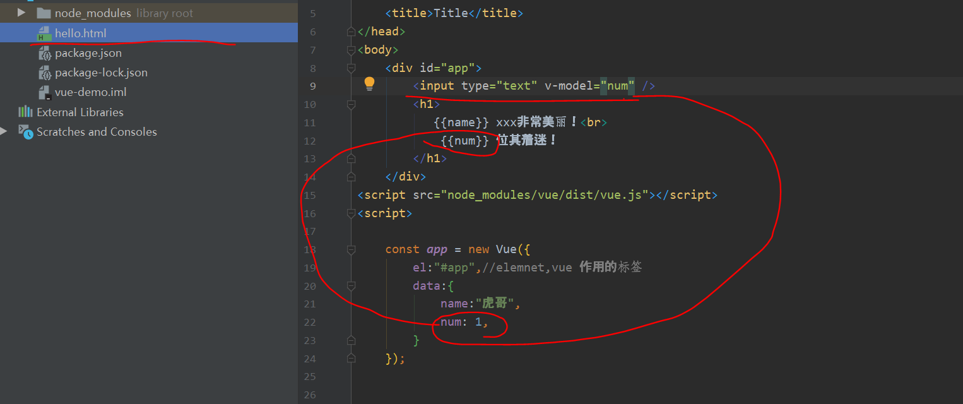Click the el:"#app" property
Image resolution: width=963 pixels, height=404 pixels.
pos(444,268)
